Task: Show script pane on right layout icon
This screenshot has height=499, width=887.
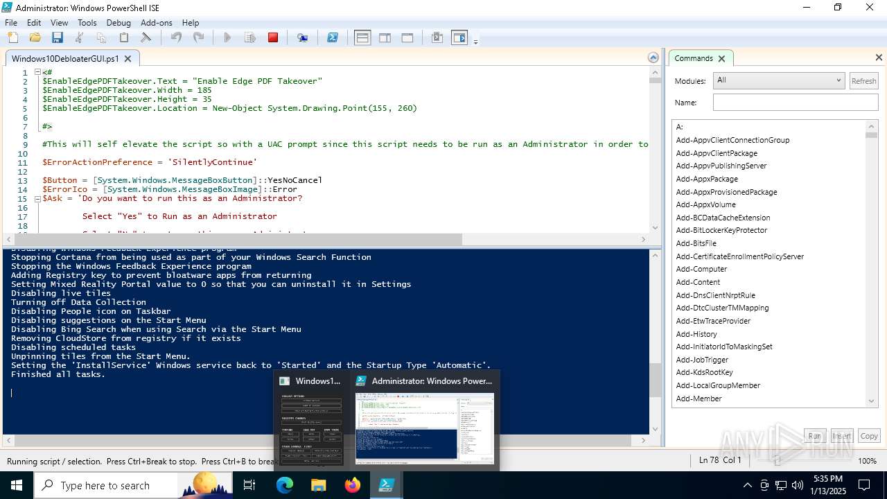Action: coord(385,38)
